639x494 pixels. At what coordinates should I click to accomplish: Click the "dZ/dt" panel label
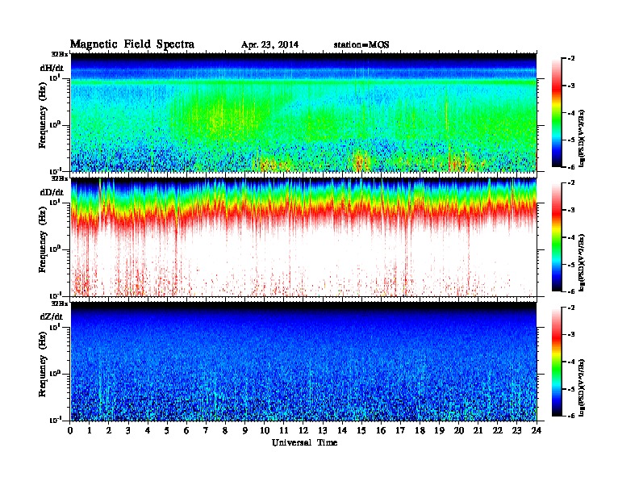pyautogui.click(x=52, y=316)
